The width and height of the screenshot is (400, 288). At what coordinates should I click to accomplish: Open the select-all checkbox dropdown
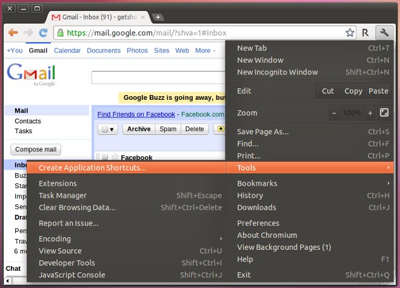[108, 129]
